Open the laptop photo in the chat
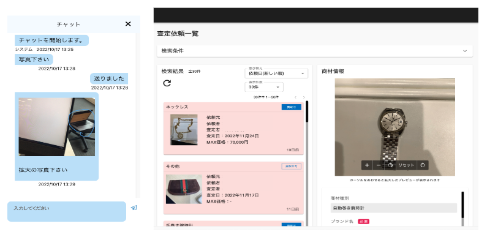Image resolution: width=479 pixels, height=237 pixels. 57,127
